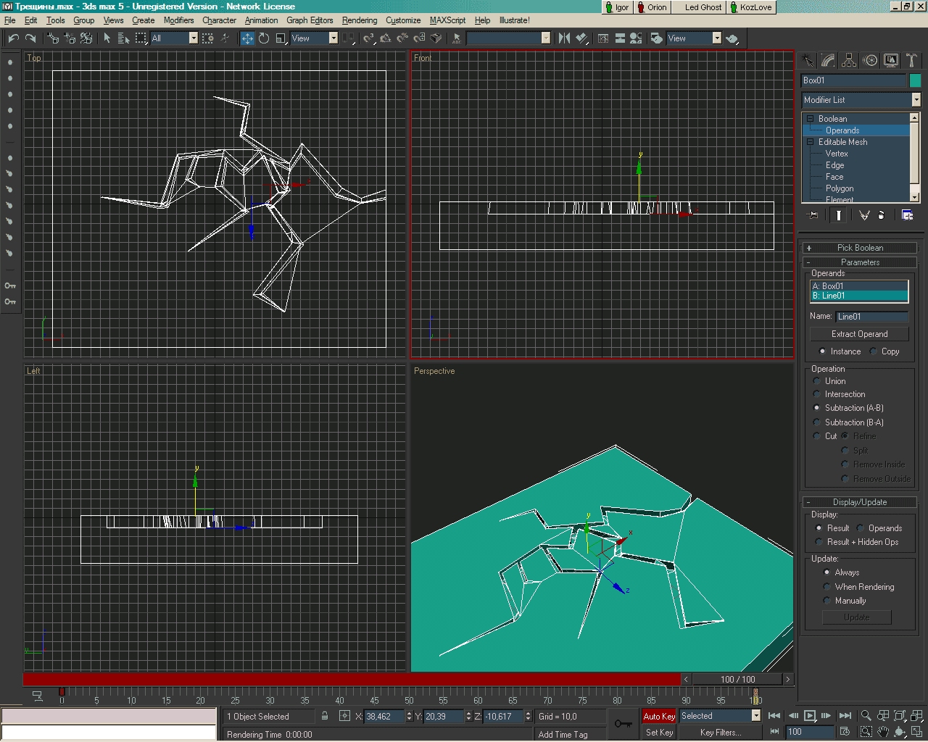Open the Modify command panel tab

point(829,61)
